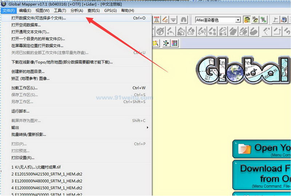This screenshot has width=291, height=196.
Task: Click the gray binoculars toolbar icon
Action: coord(184,20)
